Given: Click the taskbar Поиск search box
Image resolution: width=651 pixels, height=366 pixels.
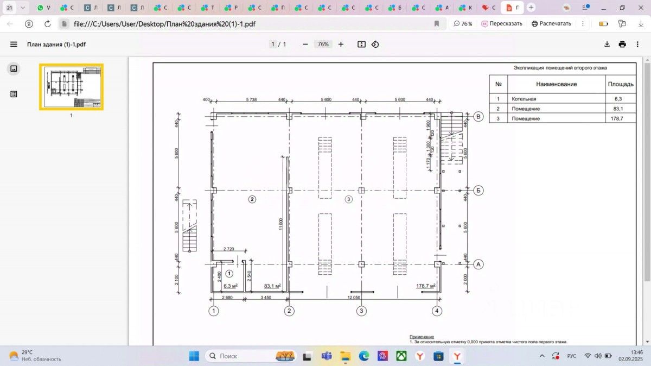Looking at the screenshot, I should click(251, 356).
